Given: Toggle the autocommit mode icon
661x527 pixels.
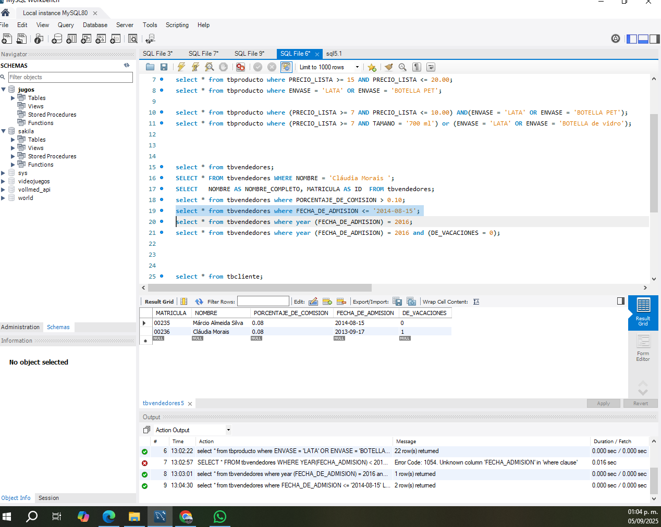Looking at the screenshot, I should pos(286,67).
